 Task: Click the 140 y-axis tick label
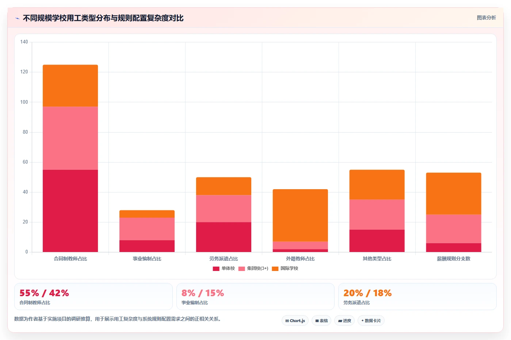coord(24,42)
